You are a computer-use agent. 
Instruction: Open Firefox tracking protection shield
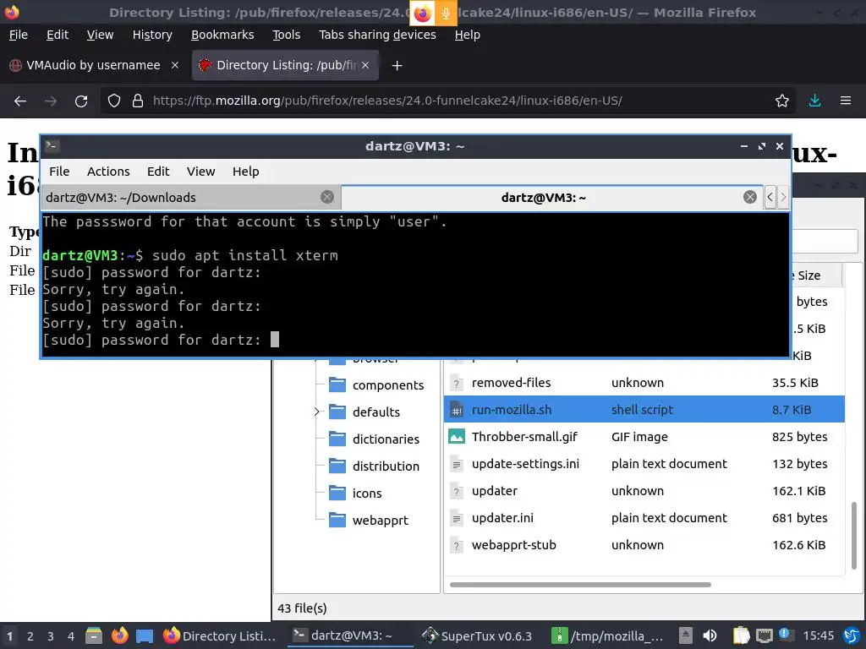coord(114,101)
